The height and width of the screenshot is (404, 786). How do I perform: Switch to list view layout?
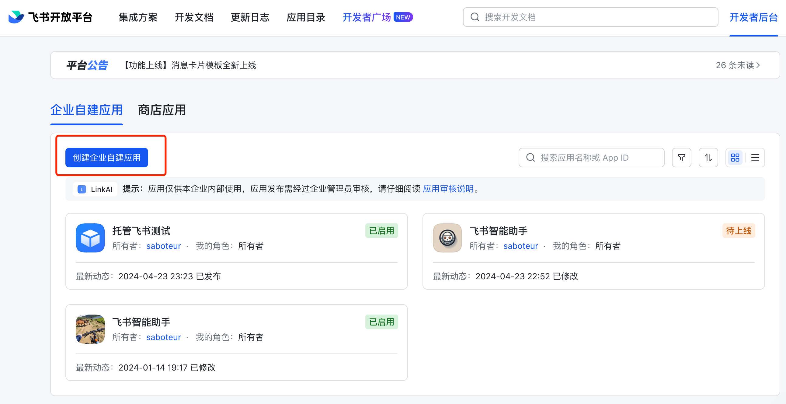pyautogui.click(x=755, y=158)
